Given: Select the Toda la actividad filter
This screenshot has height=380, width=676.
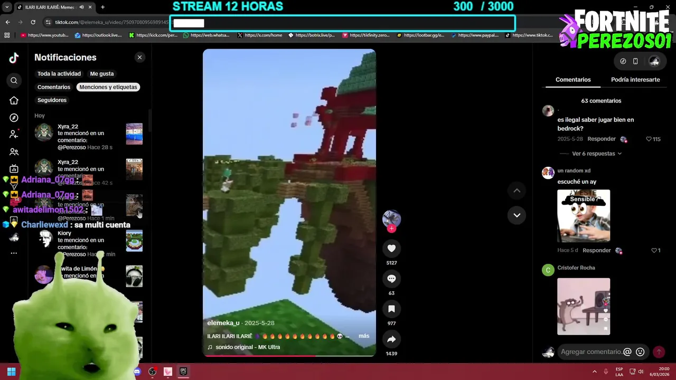Looking at the screenshot, I should point(59,74).
